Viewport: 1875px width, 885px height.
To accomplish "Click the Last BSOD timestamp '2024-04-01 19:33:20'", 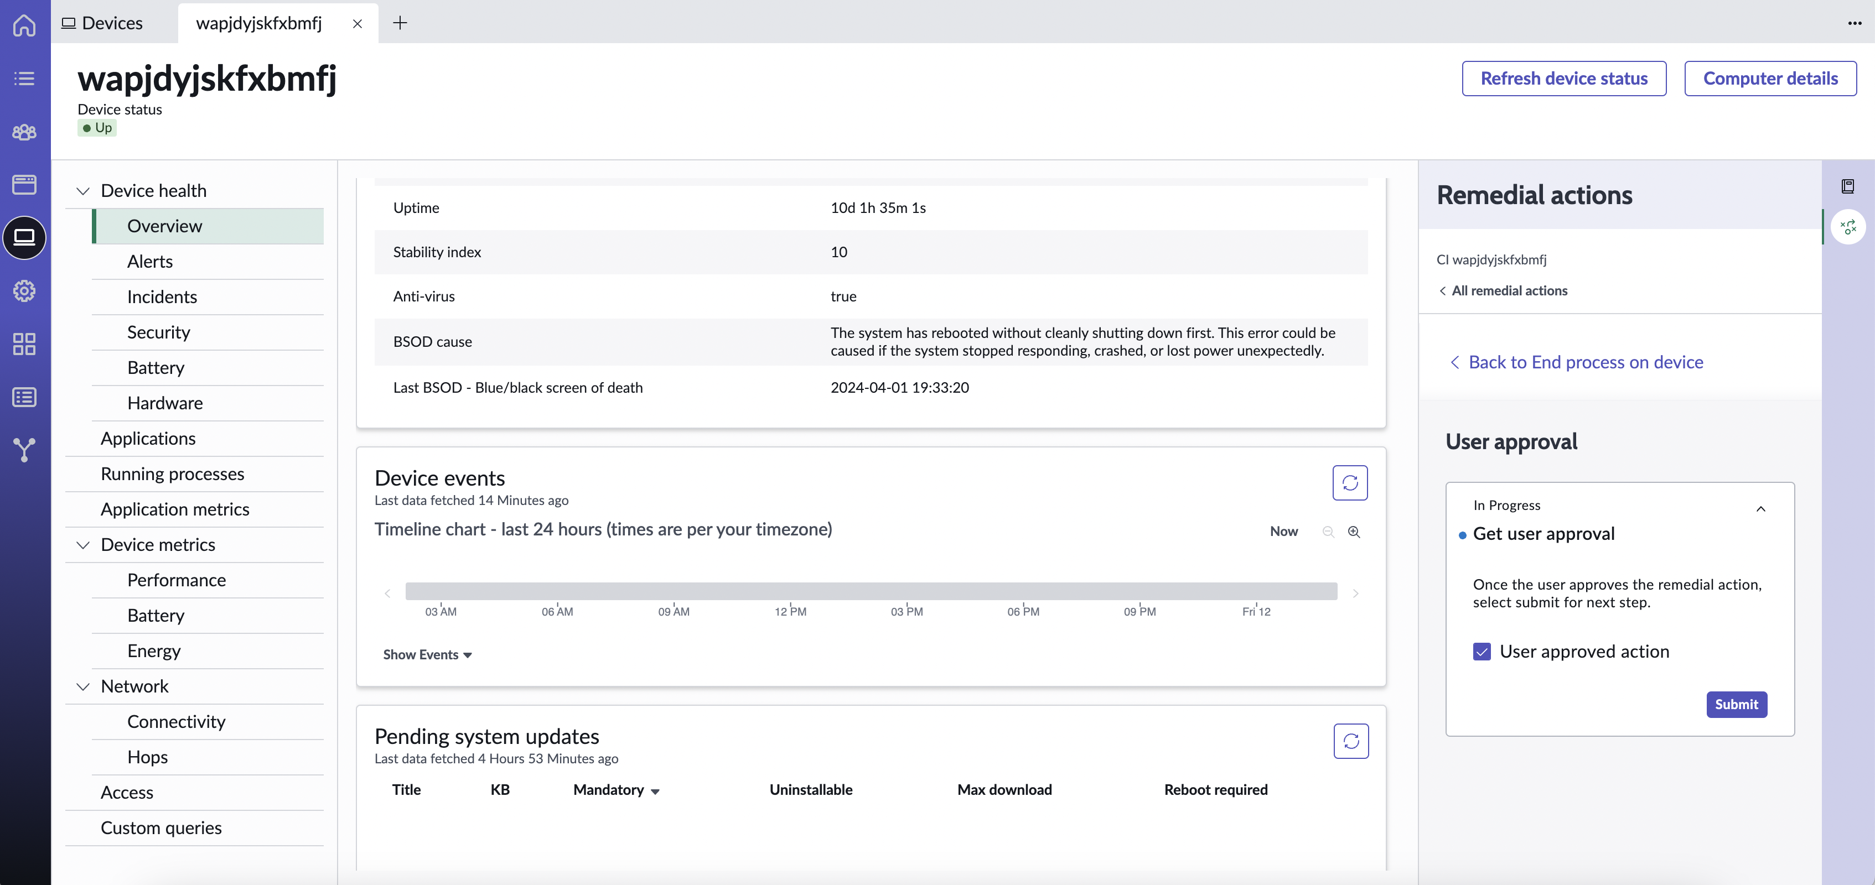I will pyautogui.click(x=900, y=388).
